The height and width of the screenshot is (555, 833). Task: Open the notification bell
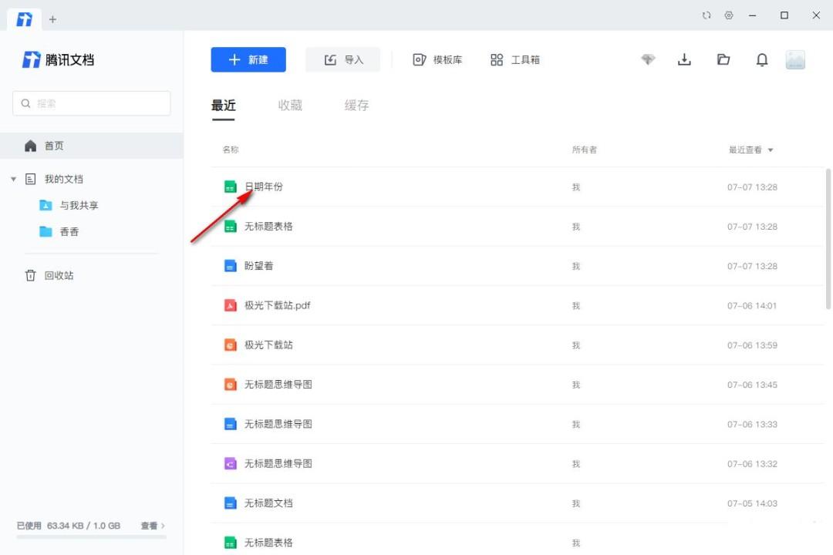(x=762, y=60)
